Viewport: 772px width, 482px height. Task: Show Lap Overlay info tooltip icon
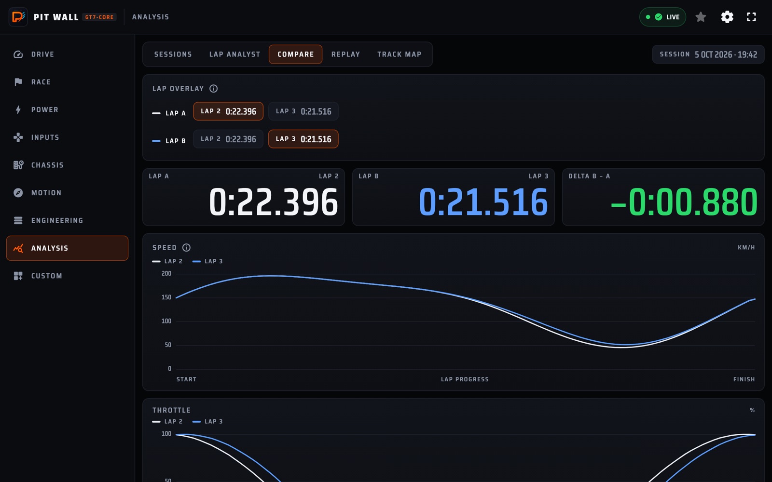213,89
